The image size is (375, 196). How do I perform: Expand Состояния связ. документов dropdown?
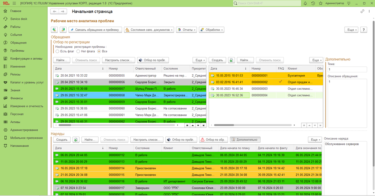click(149, 30)
